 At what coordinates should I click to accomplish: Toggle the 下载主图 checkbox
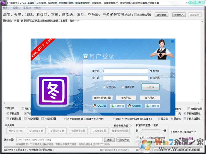[x=8, y=113]
